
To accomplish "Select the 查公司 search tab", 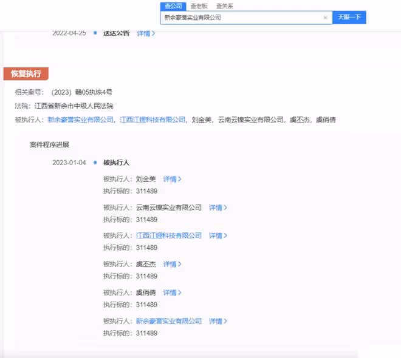I will coord(173,6).
